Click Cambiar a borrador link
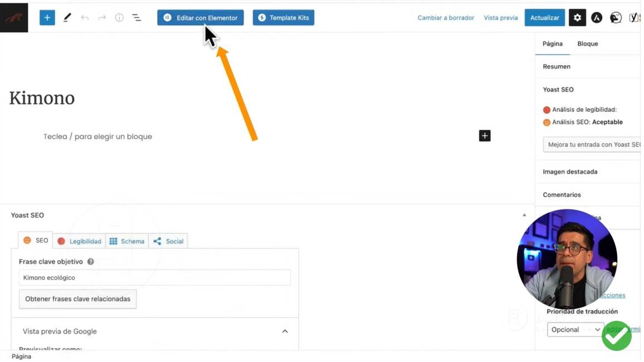Screen dimensions: 644x362 tap(446, 18)
